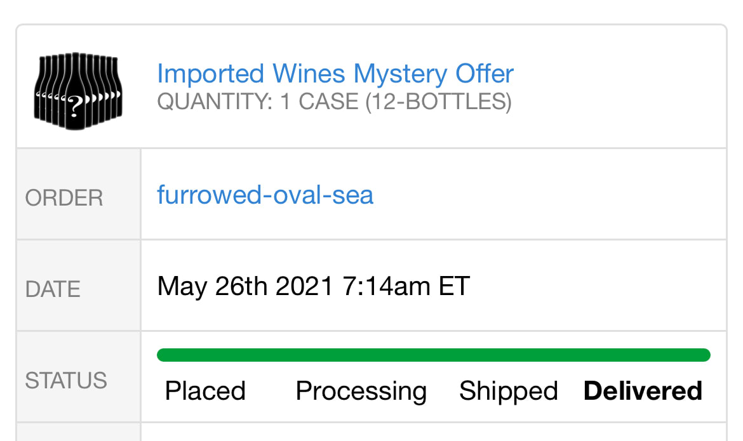The image size is (743, 441).
Task: Click the rightmost bottle in the case image
Action: point(115,89)
